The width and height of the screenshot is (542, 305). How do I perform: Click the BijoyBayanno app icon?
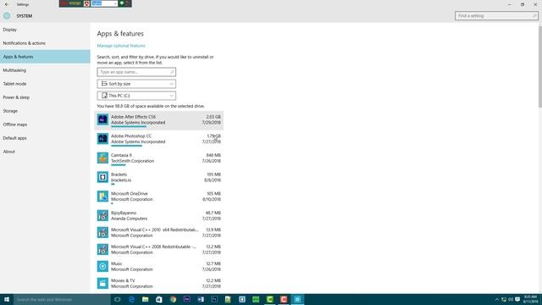pos(102,215)
